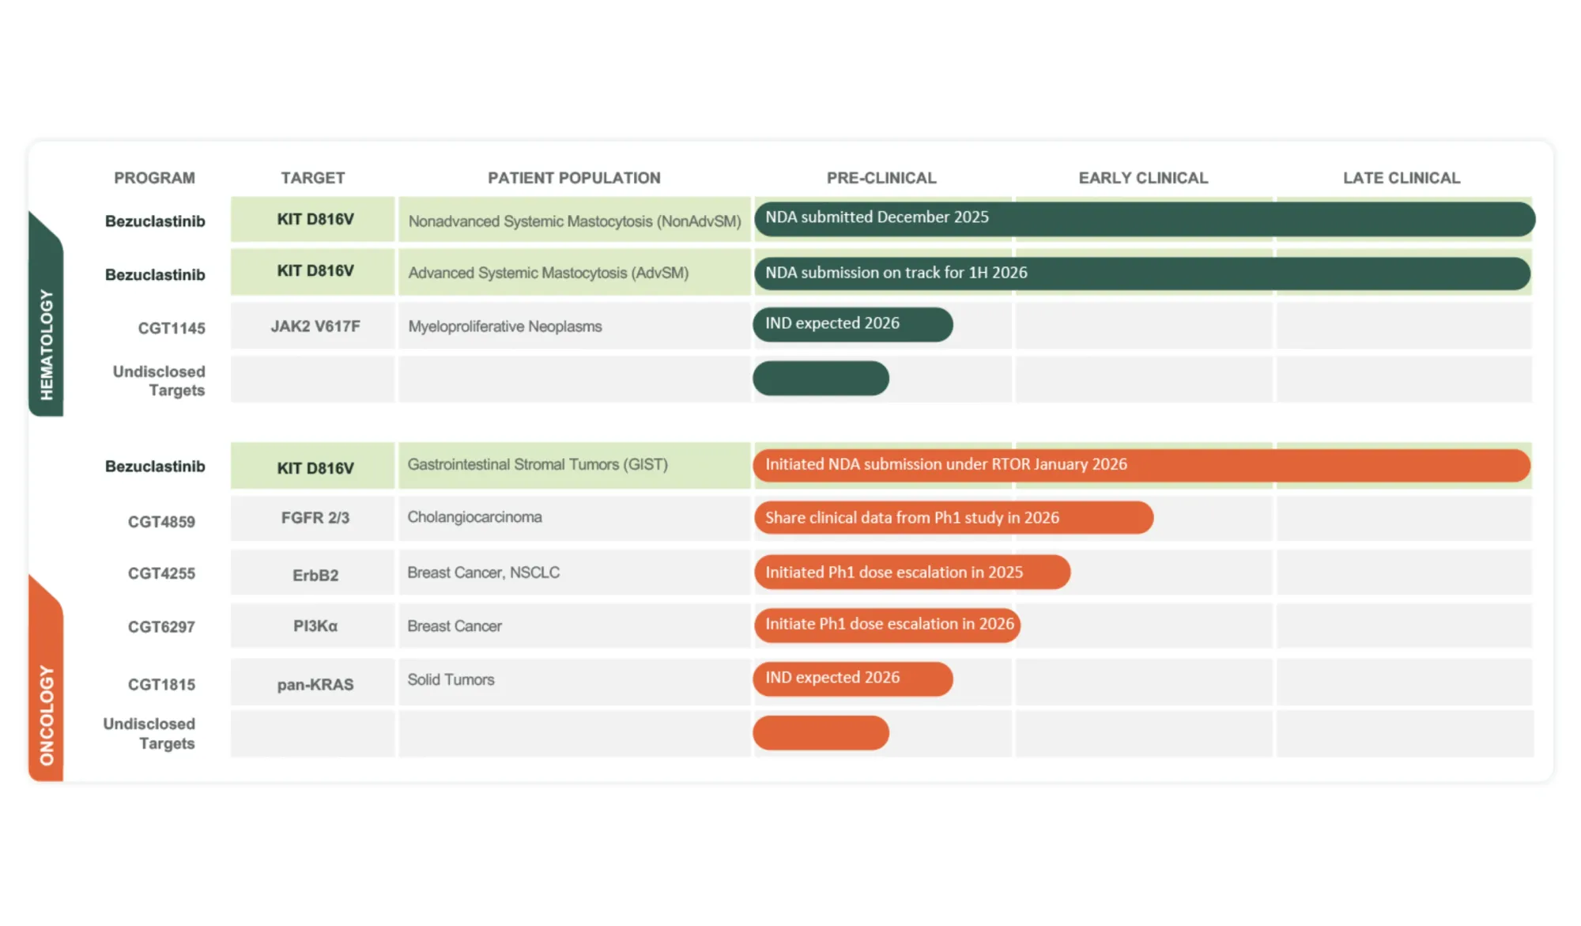Click the PROGRAM column header
1581x926 pixels.
point(155,178)
